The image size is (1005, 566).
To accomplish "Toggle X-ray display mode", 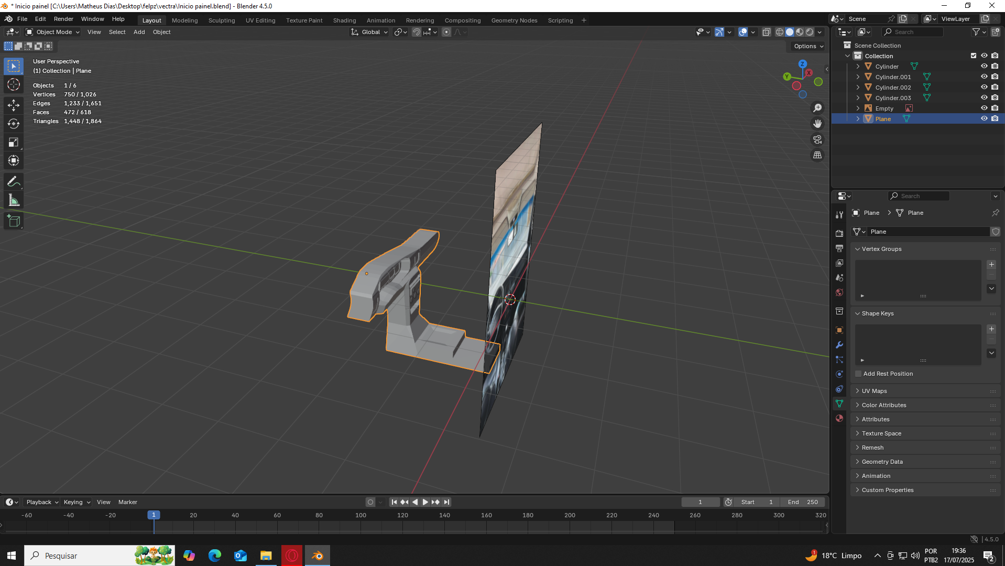I will click(767, 32).
